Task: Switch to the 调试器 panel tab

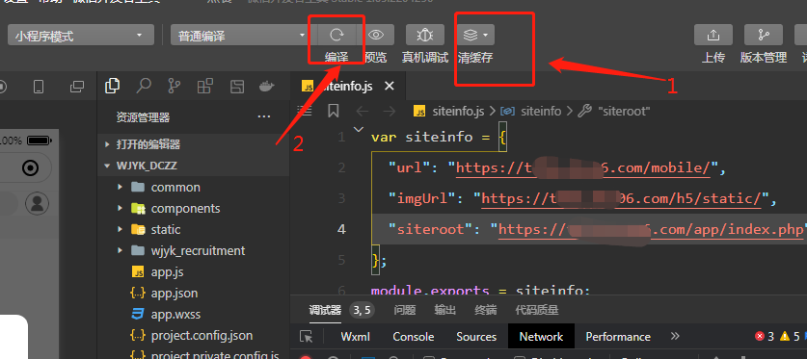Action: click(x=325, y=310)
